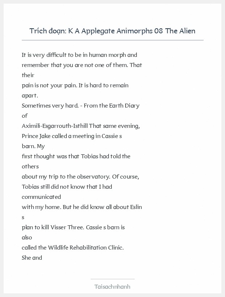Click the word "communicated"
This screenshot has width=225, height=297.
point(41,197)
